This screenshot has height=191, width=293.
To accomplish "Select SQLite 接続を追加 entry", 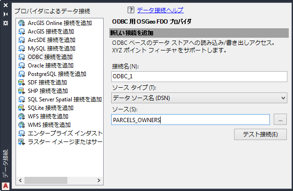I will click(x=51, y=108).
